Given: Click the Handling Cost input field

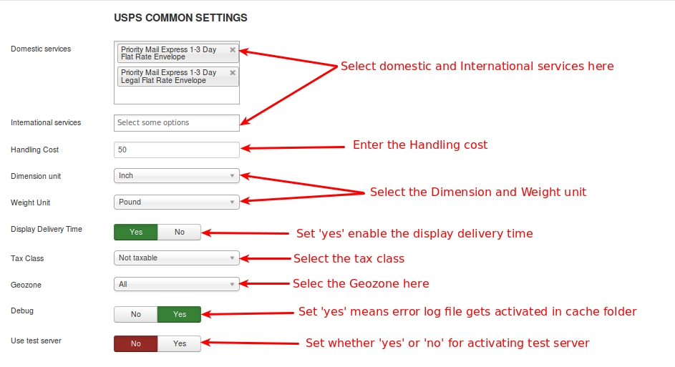Looking at the screenshot, I should [177, 150].
